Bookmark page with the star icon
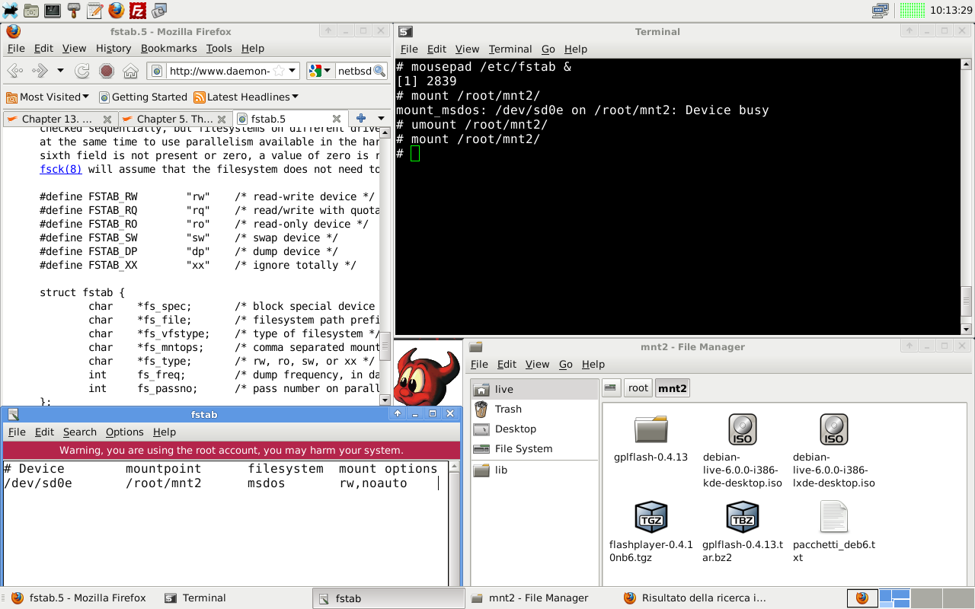Viewport: 975px width, 609px height. [x=279, y=71]
